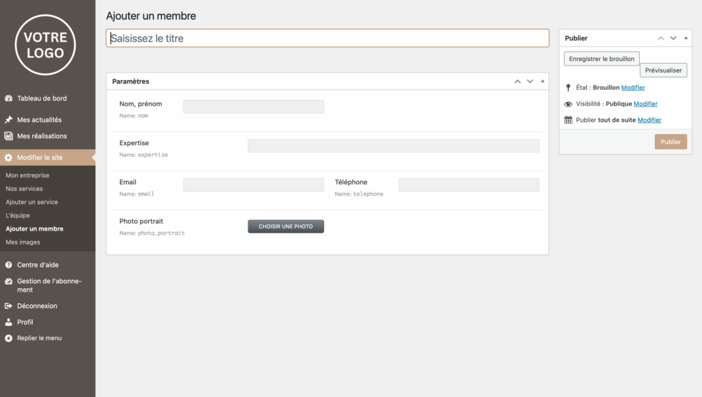Open Centre d'aide via its help icon
702x397 pixels.
(x=8, y=265)
